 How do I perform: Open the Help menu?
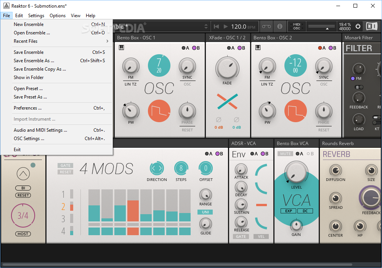90,16
